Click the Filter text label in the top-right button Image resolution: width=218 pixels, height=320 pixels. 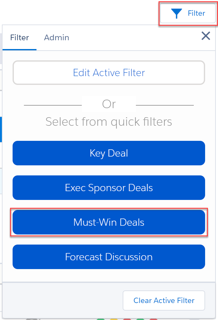pos(196,13)
